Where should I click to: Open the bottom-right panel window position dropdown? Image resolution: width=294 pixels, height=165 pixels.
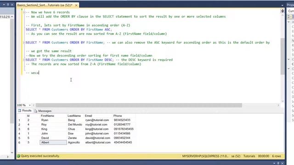[274, 163]
